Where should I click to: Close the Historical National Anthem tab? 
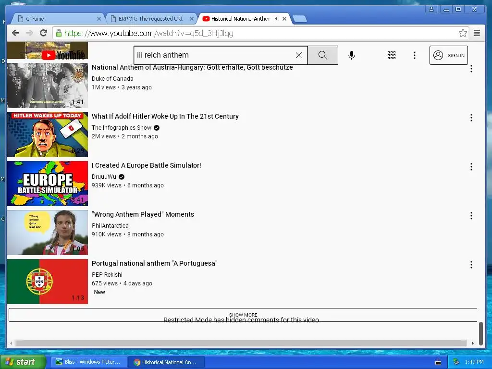click(284, 19)
